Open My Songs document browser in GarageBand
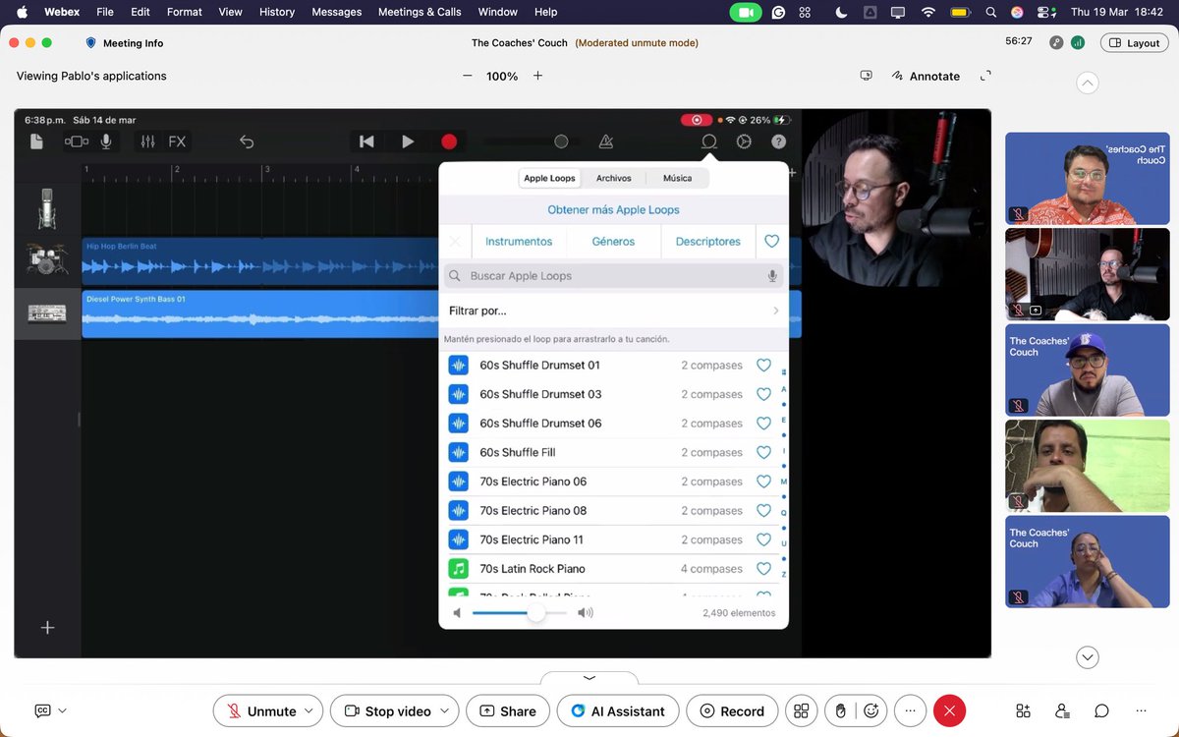This screenshot has height=737, width=1179. [x=36, y=142]
